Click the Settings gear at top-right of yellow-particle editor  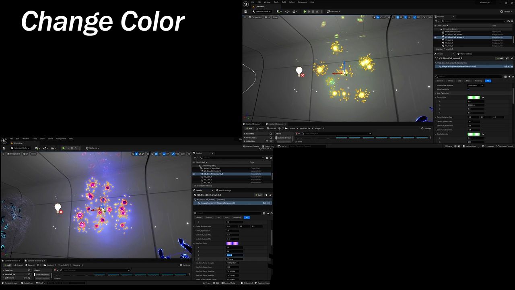[x=506, y=11]
